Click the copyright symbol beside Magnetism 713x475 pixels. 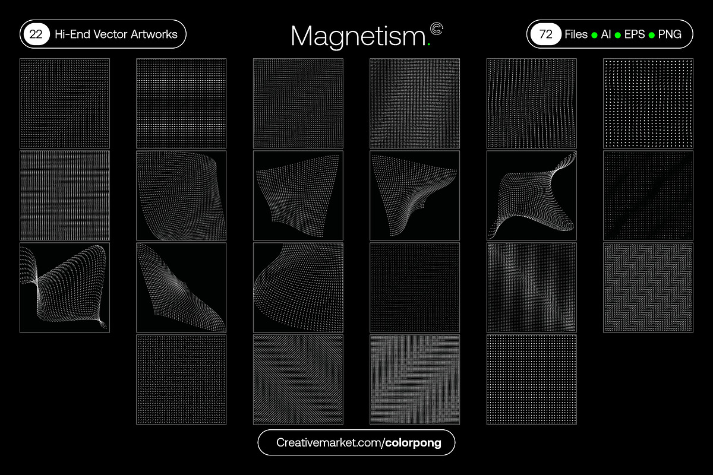436,28
